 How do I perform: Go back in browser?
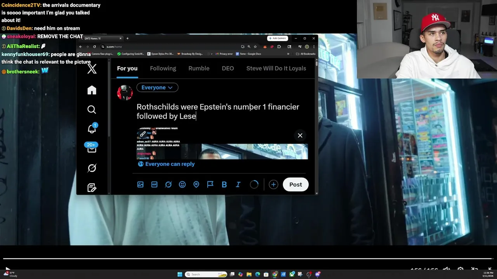click(81, 46)
